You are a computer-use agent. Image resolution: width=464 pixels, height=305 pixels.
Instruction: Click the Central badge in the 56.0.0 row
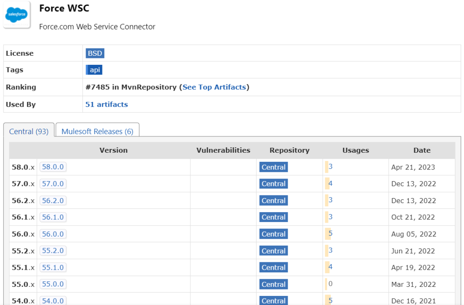pyautogui.click(x=273, y=234)
